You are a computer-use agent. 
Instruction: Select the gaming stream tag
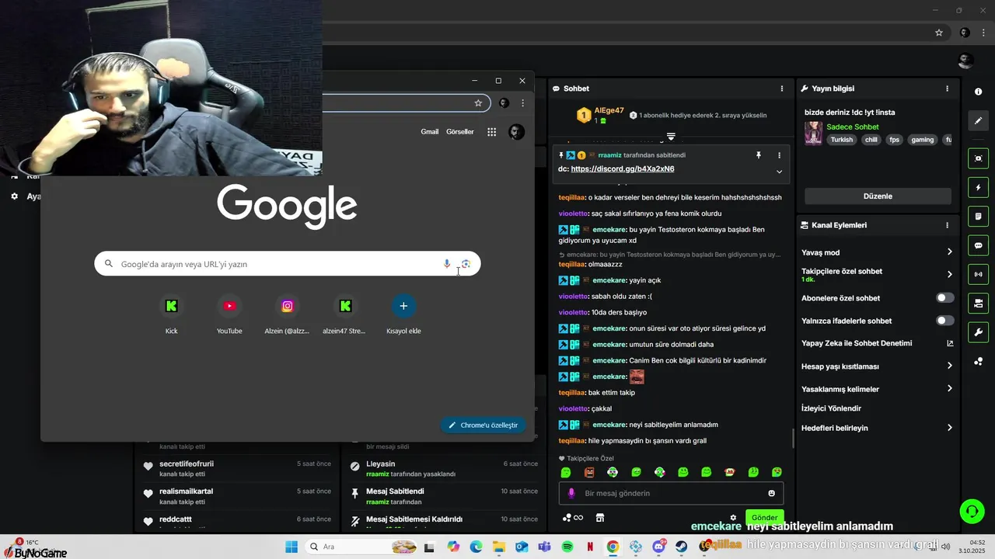point(923,140)
